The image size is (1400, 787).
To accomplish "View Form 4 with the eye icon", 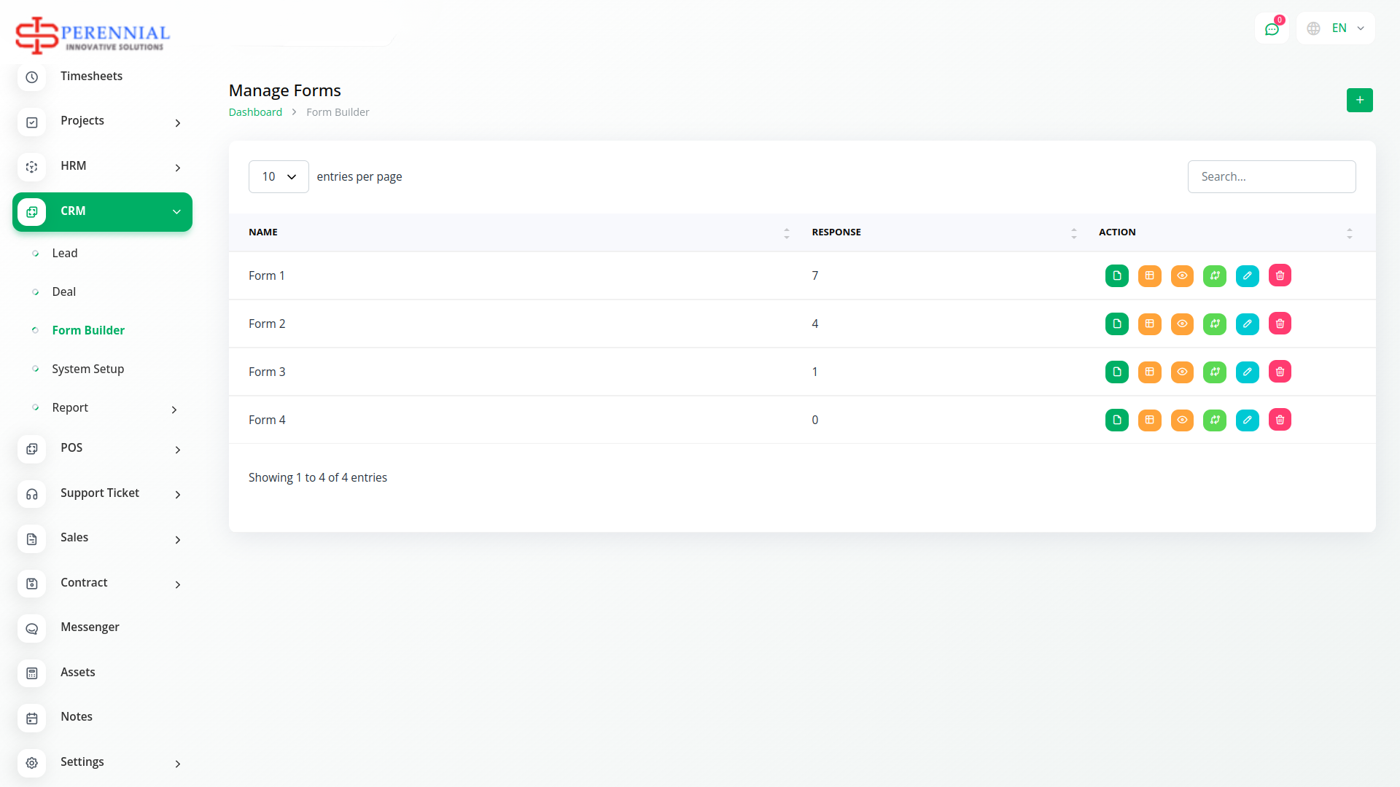I will coord(1182,420).
